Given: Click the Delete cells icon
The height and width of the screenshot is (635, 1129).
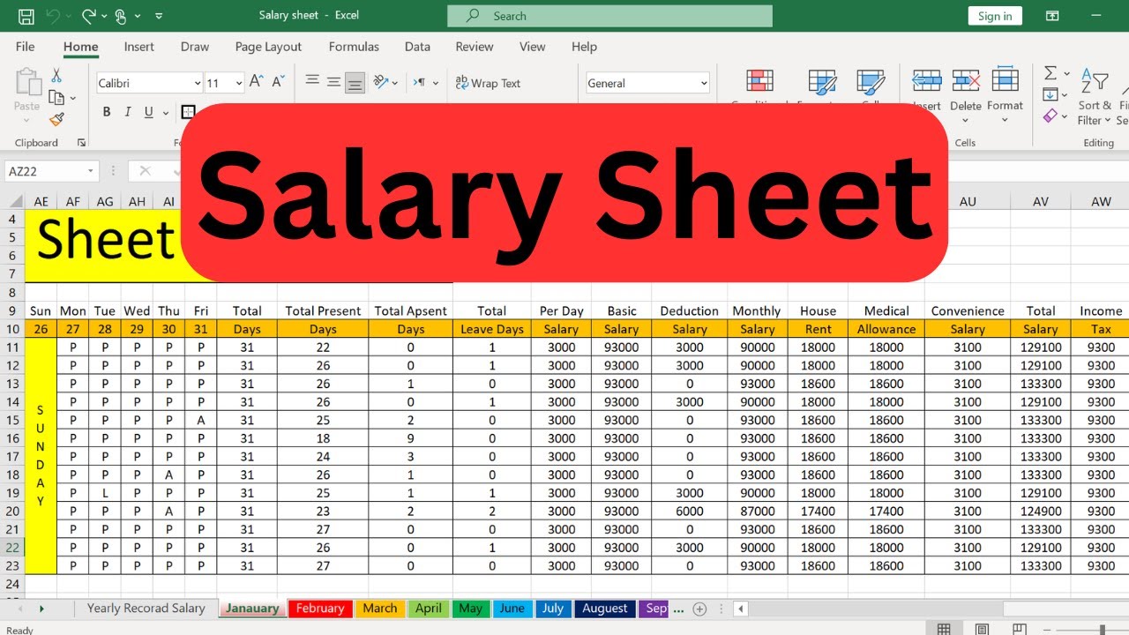Looking at the screenshot, I should 966,81.
